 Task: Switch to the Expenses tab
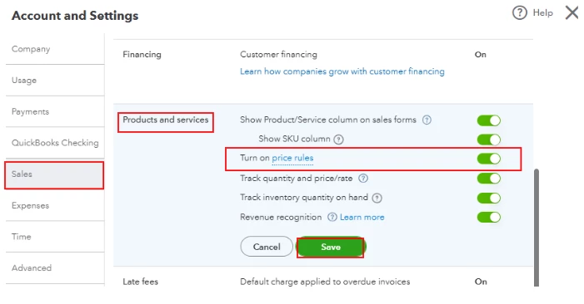point(54,205)
